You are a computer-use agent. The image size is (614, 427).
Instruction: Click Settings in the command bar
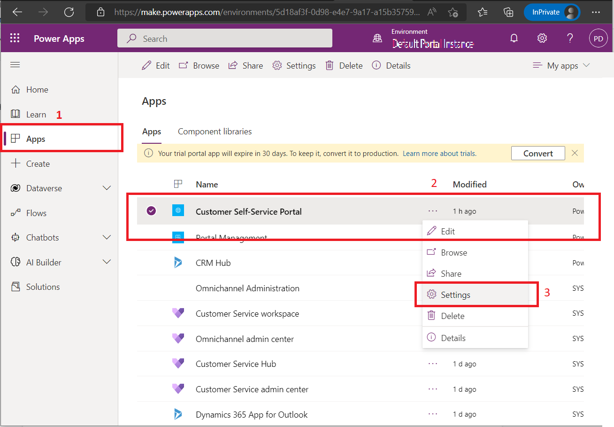(x=294, y=66)
